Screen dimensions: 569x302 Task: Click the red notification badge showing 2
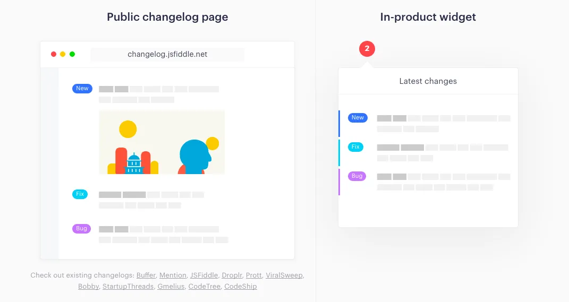pos(367,49)
